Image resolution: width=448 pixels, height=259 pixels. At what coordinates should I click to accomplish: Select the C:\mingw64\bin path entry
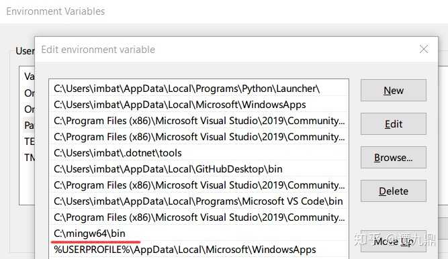click(199, 234)
